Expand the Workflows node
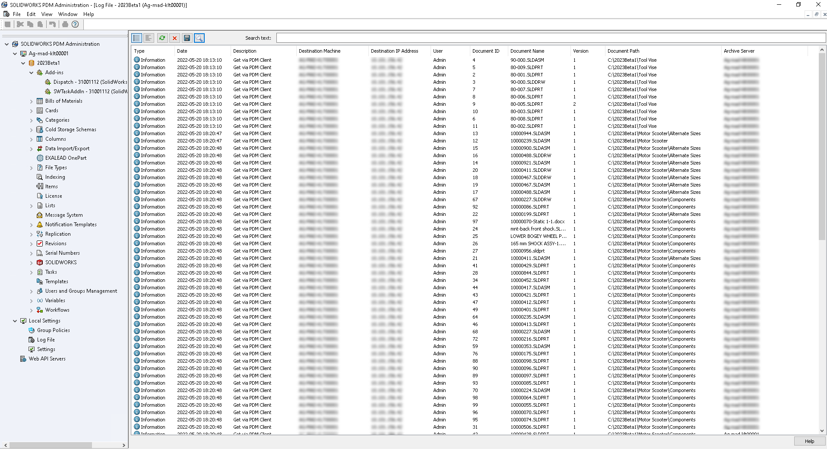Image resolution: width=827 pixels, height=449 pixels. (x=32, y=310)
